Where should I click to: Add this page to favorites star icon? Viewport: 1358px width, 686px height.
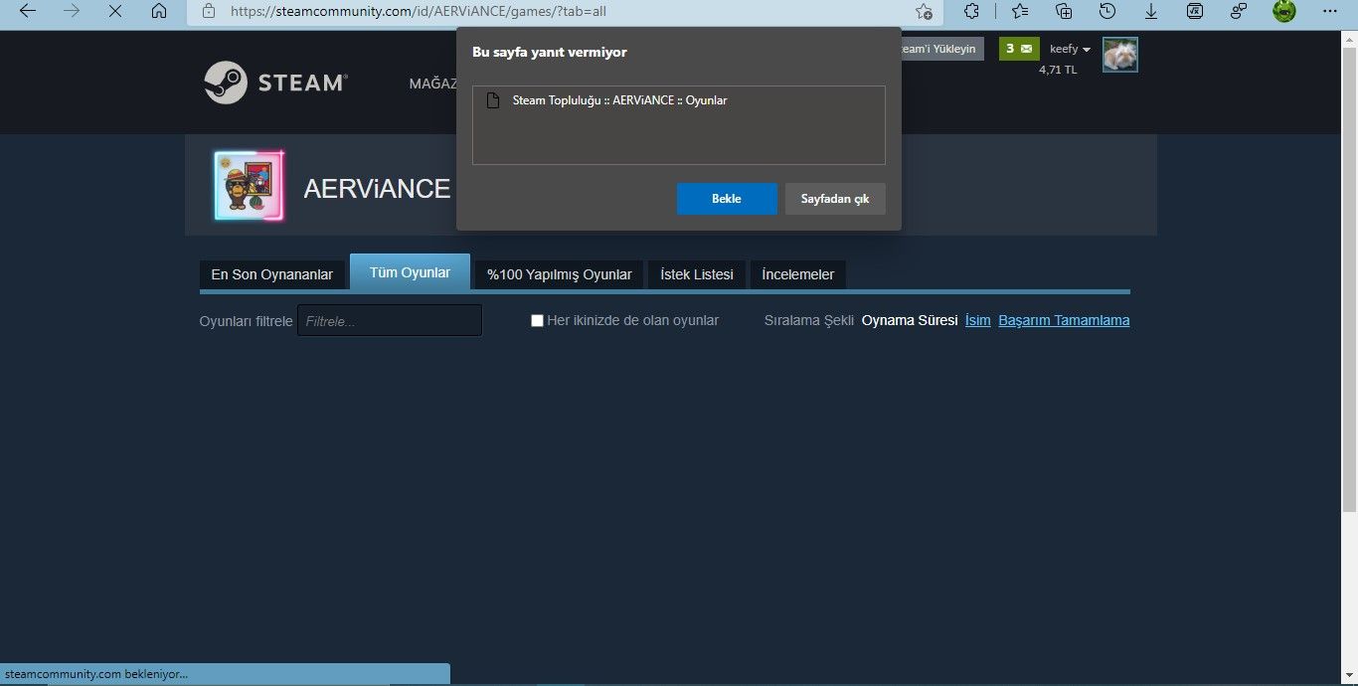(924, 12)
